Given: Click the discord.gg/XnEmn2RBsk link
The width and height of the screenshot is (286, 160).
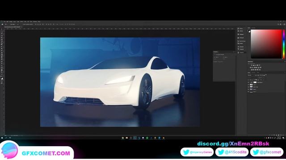Looking at the screenshot, I should (233, 144).
